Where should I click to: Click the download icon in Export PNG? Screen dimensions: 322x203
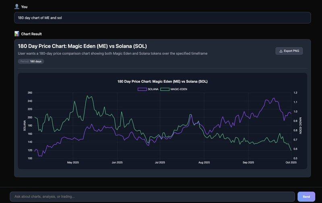click(x=281, y=51)
